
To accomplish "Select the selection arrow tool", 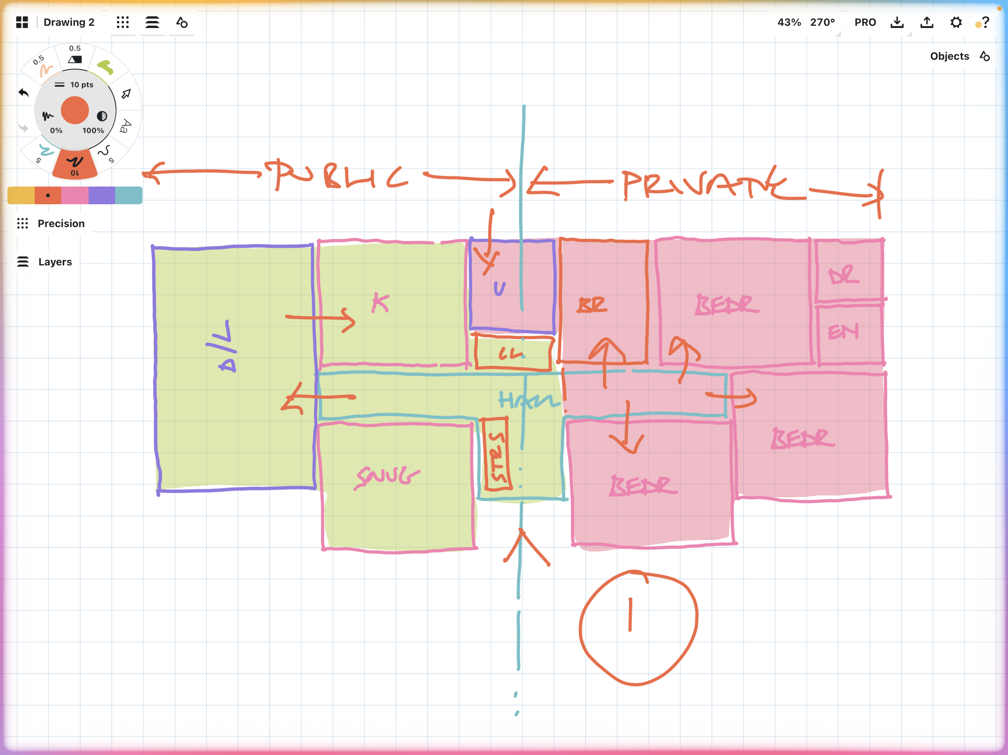I will pos(126,94).
